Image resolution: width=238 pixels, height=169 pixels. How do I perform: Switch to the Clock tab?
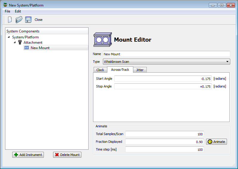tap(100, 70)
